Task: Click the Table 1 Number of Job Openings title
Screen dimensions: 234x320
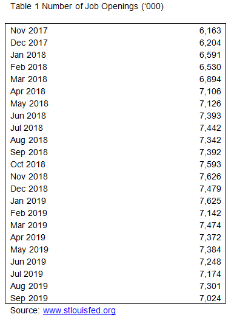Action: 87,6
